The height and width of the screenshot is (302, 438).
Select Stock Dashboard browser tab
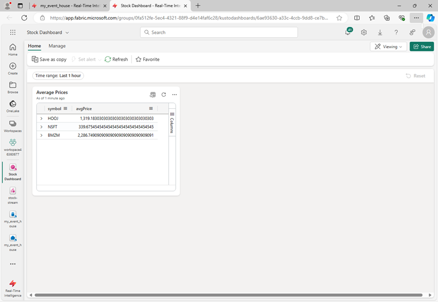(x=150, y=5)
